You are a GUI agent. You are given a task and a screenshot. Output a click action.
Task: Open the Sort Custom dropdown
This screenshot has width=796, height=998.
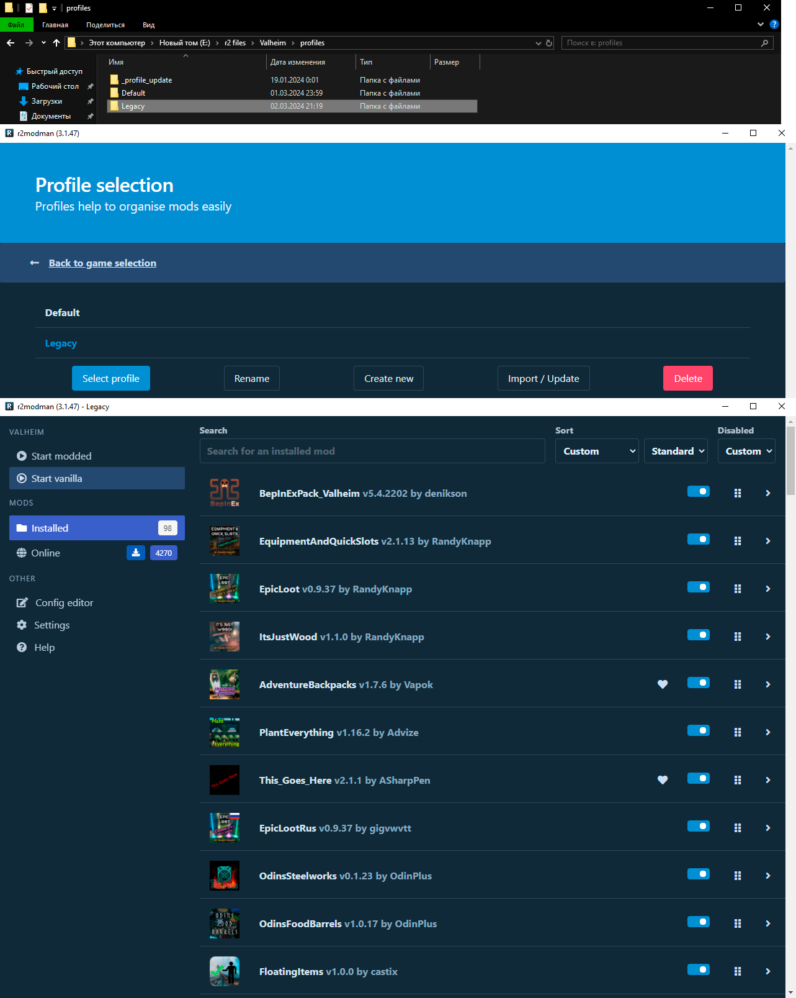[597, 451]
